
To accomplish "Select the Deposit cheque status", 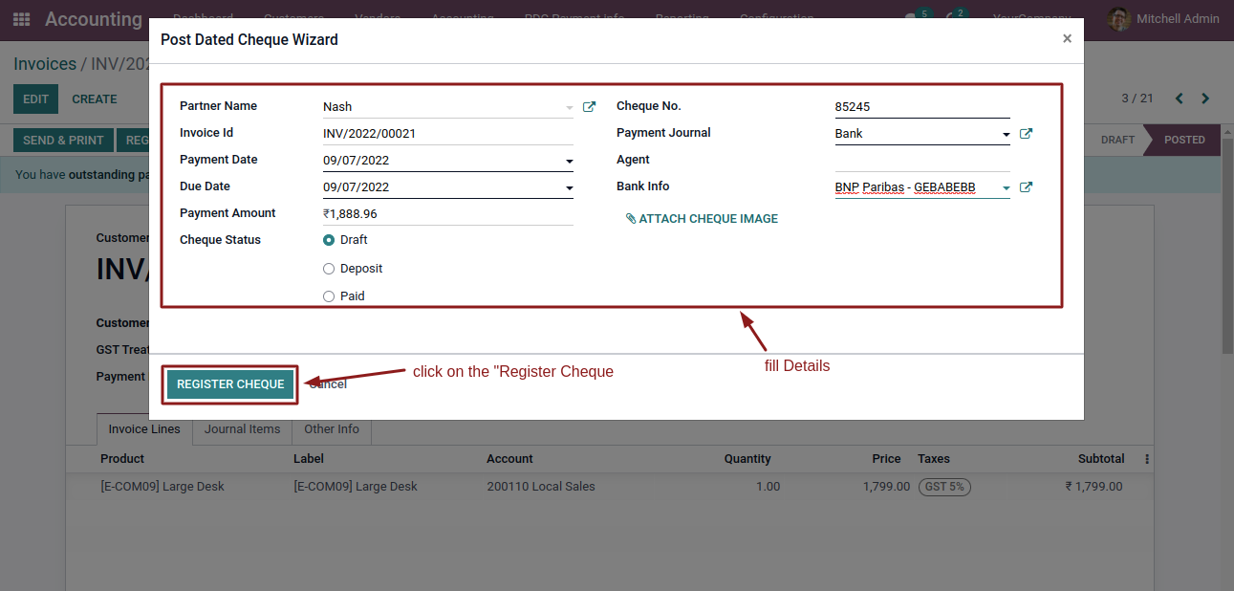I will (x=329, y=269).
